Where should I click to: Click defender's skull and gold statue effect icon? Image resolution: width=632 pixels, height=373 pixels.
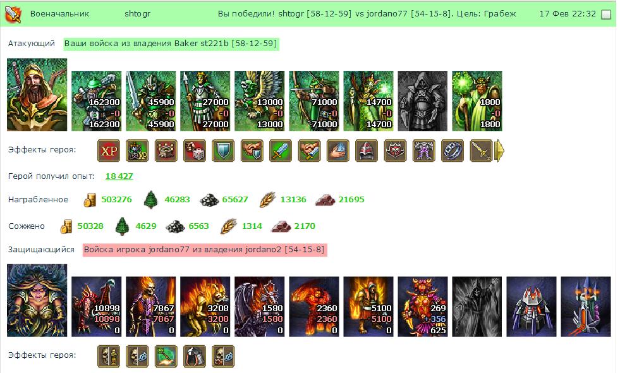point(109,356)
